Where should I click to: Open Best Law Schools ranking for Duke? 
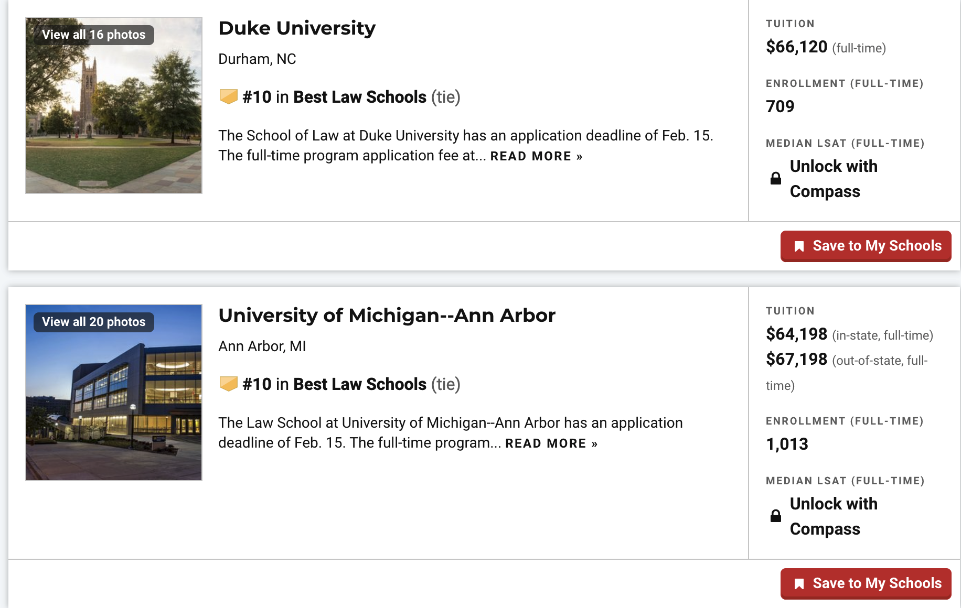point(360,97)
